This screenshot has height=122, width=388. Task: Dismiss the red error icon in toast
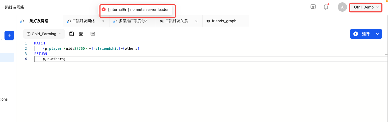click(x=104, y=10)
